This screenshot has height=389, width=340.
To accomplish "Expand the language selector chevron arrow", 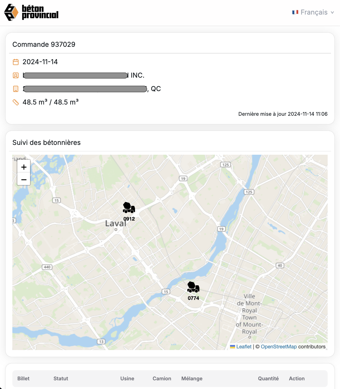I will click(x=332, y=13).
